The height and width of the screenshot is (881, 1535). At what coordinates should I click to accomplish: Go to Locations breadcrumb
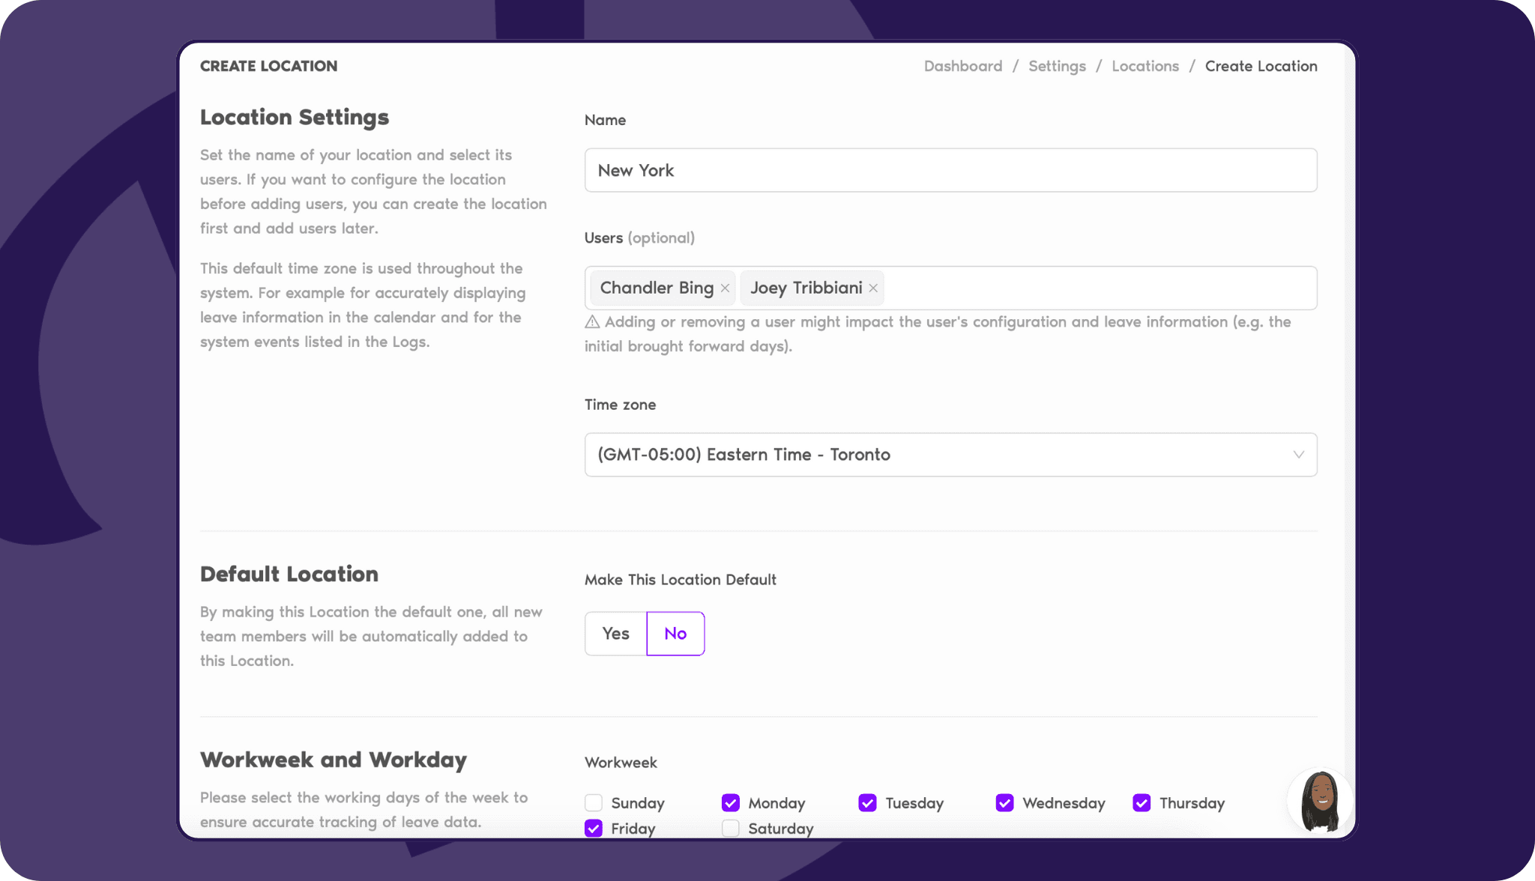coord(1145,66)
